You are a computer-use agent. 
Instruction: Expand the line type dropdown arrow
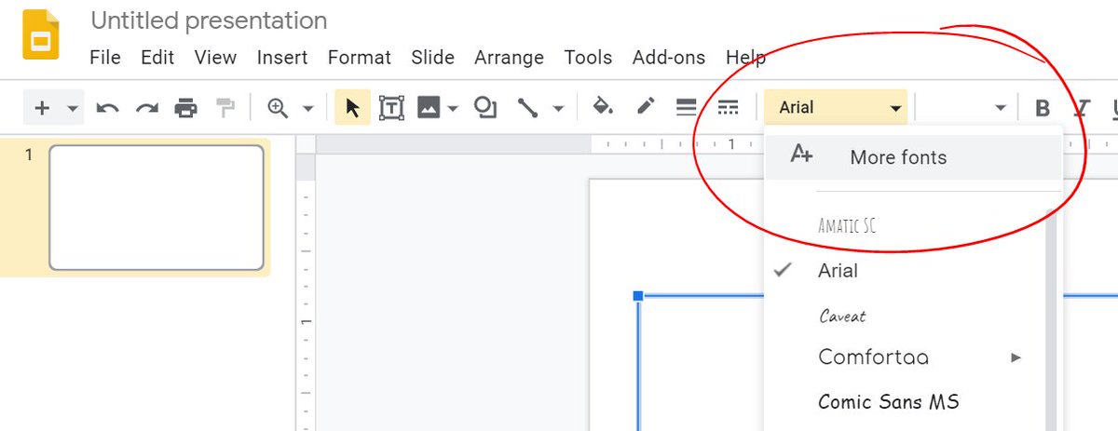558,108
